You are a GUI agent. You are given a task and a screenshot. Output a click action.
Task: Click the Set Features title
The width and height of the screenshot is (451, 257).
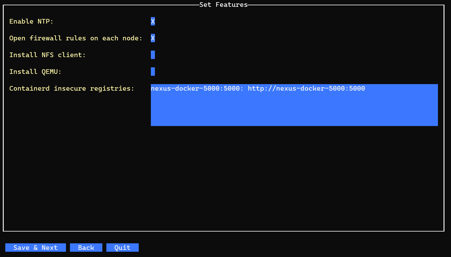224,5
